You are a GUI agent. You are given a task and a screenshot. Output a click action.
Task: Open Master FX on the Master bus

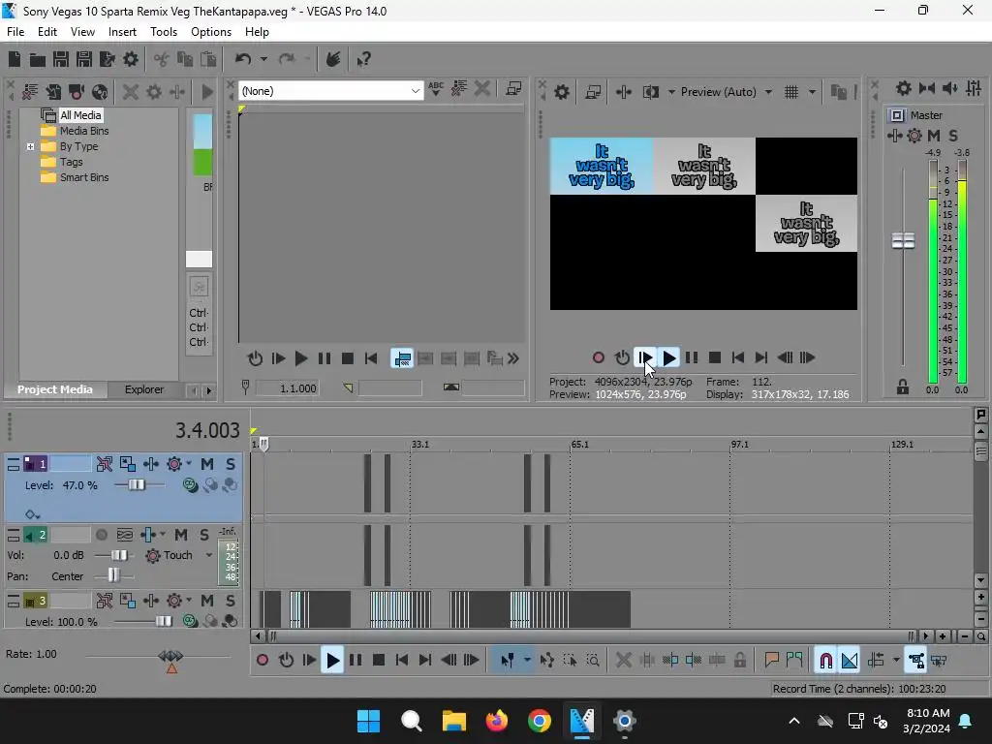pos(894,136)
